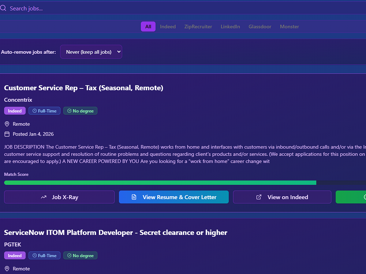Open the Customer Service Rep – Tax job title
The height and width of the screenshot is (274, 366).
point(83,88)
